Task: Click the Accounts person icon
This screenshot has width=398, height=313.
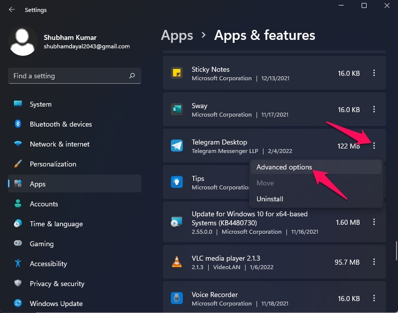Action: coord(18,203)
